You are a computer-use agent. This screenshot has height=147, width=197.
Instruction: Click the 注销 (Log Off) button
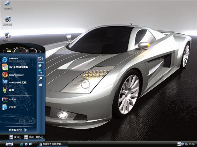click(15, 137)
